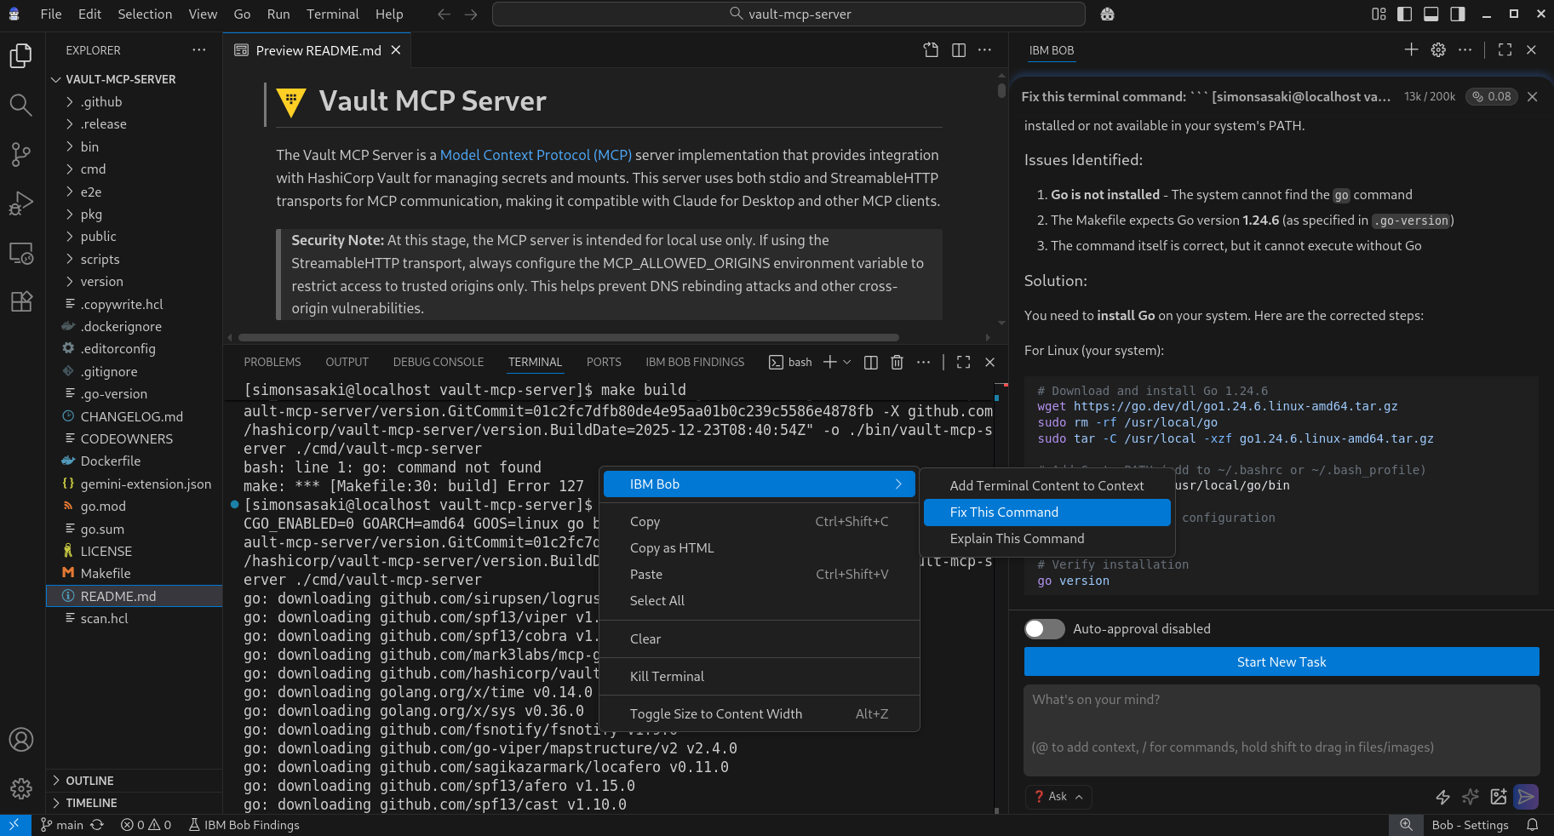
Task: Switch to the IBM BOB FINDINGS panel tab
Action: (x=695, y=362)
